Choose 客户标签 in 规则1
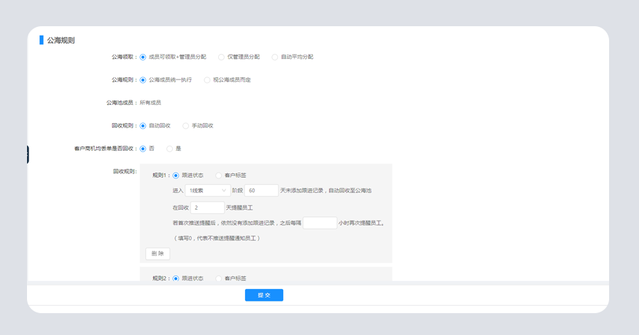Viewport: 639px width, 335px height. (219, 176)
